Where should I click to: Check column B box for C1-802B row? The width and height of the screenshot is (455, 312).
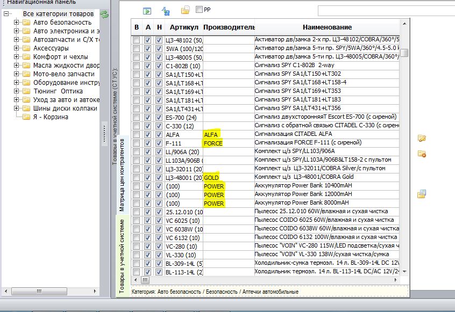pos(136,66)
